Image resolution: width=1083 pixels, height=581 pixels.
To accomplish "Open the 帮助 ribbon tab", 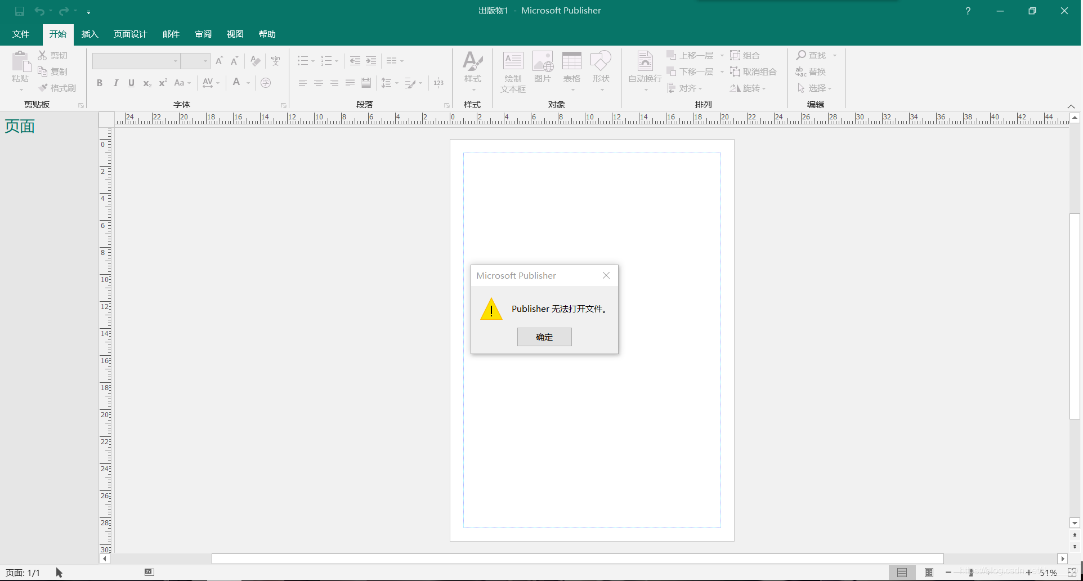I will click(267, 34).
